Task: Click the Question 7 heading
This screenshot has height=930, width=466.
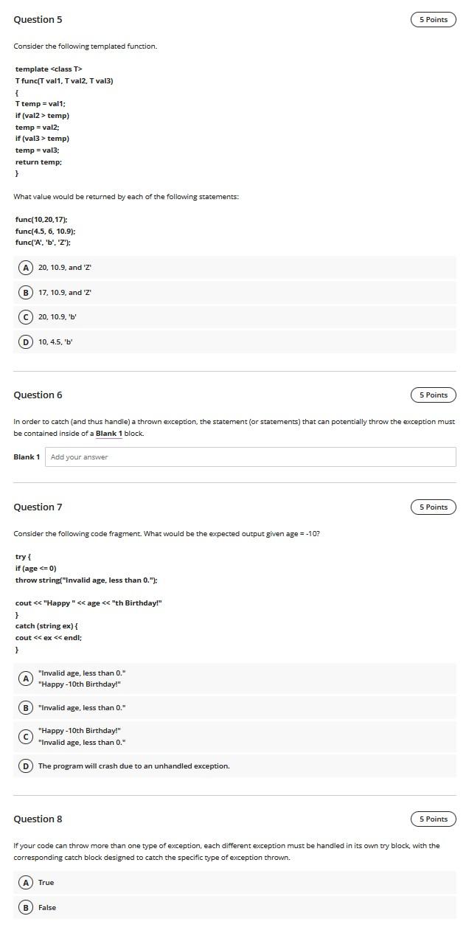Action: pyautogui.click(x=37, y=507)
